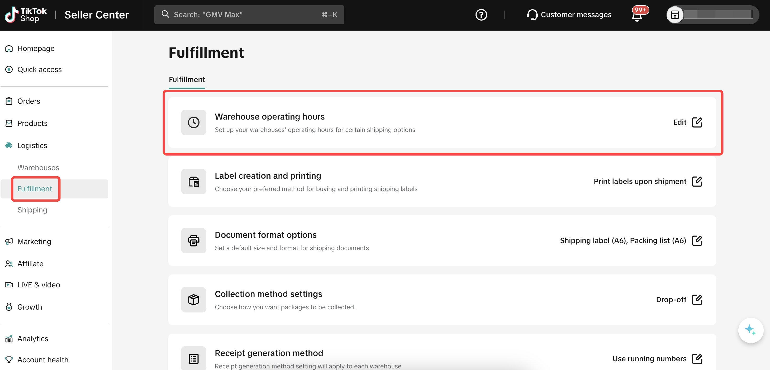Image resolution: width=770 pixels, height=370 pixels.
Task: Open Warehouses under Logistics
Action: (38, 168)
